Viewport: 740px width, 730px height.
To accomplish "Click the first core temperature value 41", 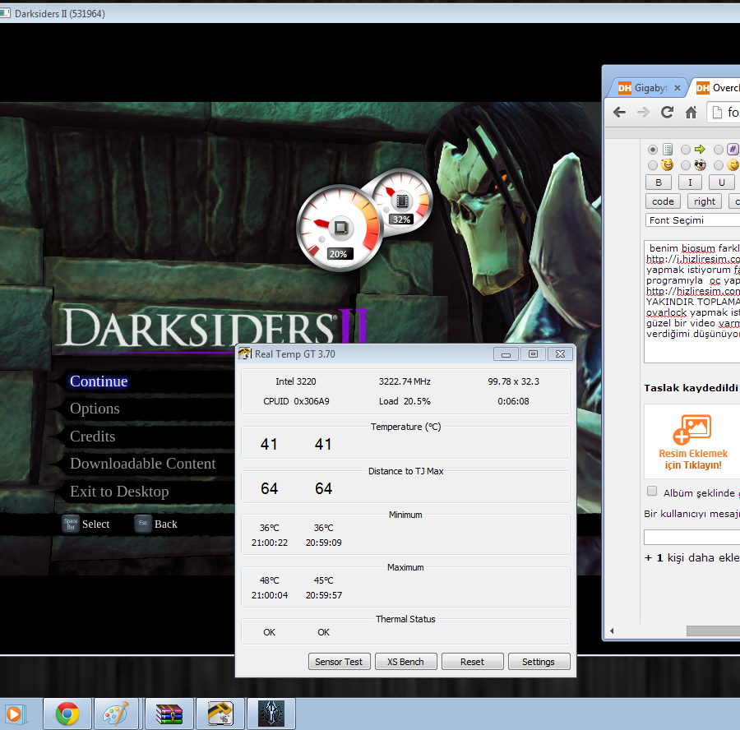I will (x=269, y=444).
